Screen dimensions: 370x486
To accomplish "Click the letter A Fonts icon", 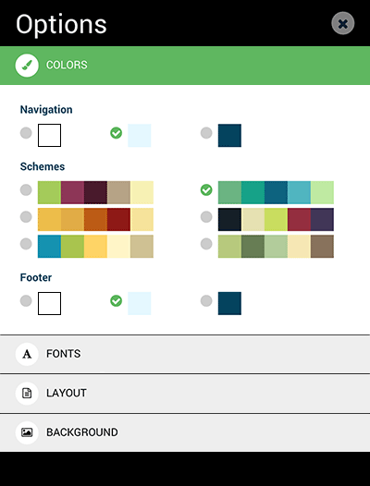I will [x=27, y=354].
